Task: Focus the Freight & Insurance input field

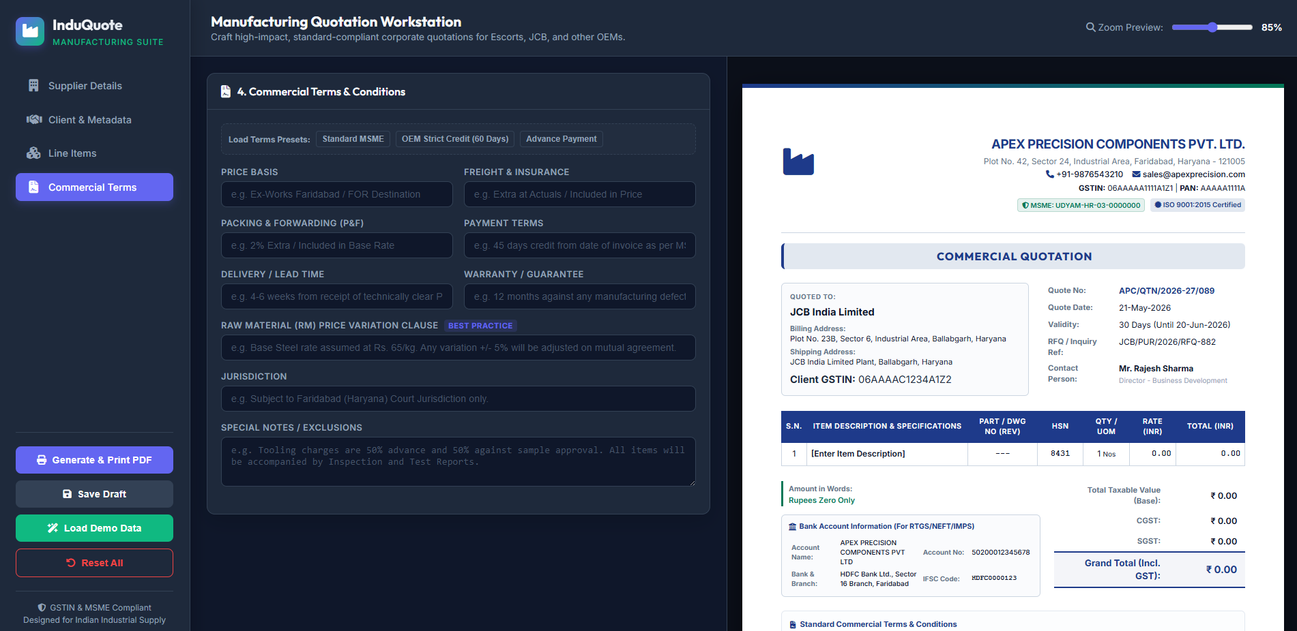Action: click(x=580, y=194)
